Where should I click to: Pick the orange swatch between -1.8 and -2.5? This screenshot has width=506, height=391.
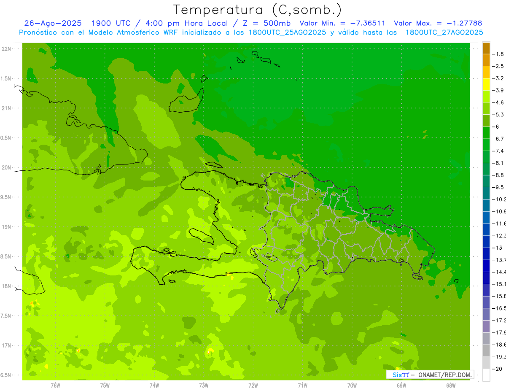point(487,60)
